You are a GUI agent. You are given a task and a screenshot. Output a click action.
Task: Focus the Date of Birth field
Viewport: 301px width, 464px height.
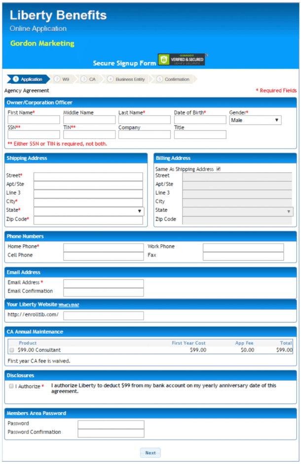[200, 120]
